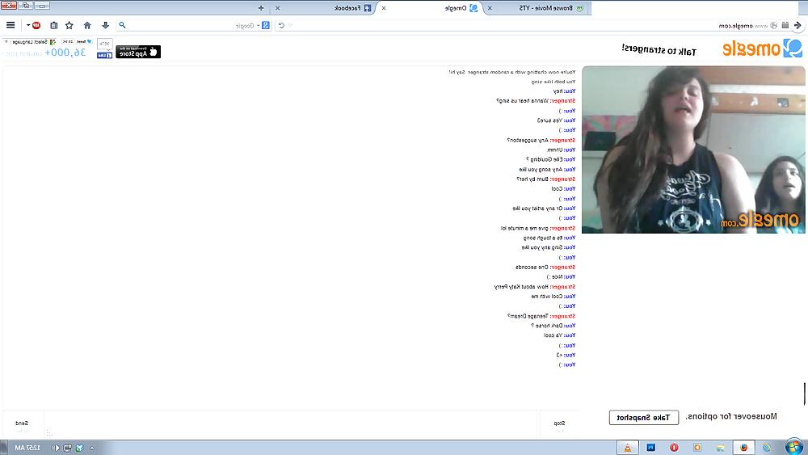The image size is (808, 455).
Task: Open a new tab with the plus button
Action: click(x=261, y=8)
